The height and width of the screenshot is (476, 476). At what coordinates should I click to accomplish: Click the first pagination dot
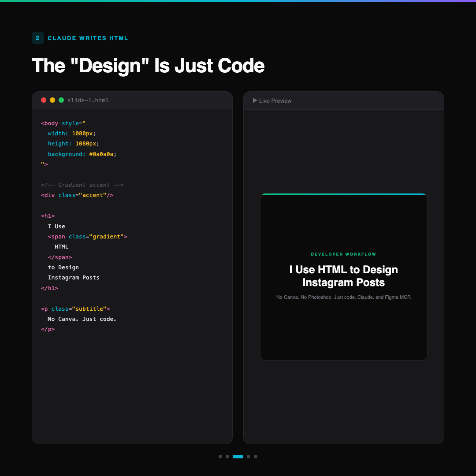pyautogui.click(x=220, y=457)
